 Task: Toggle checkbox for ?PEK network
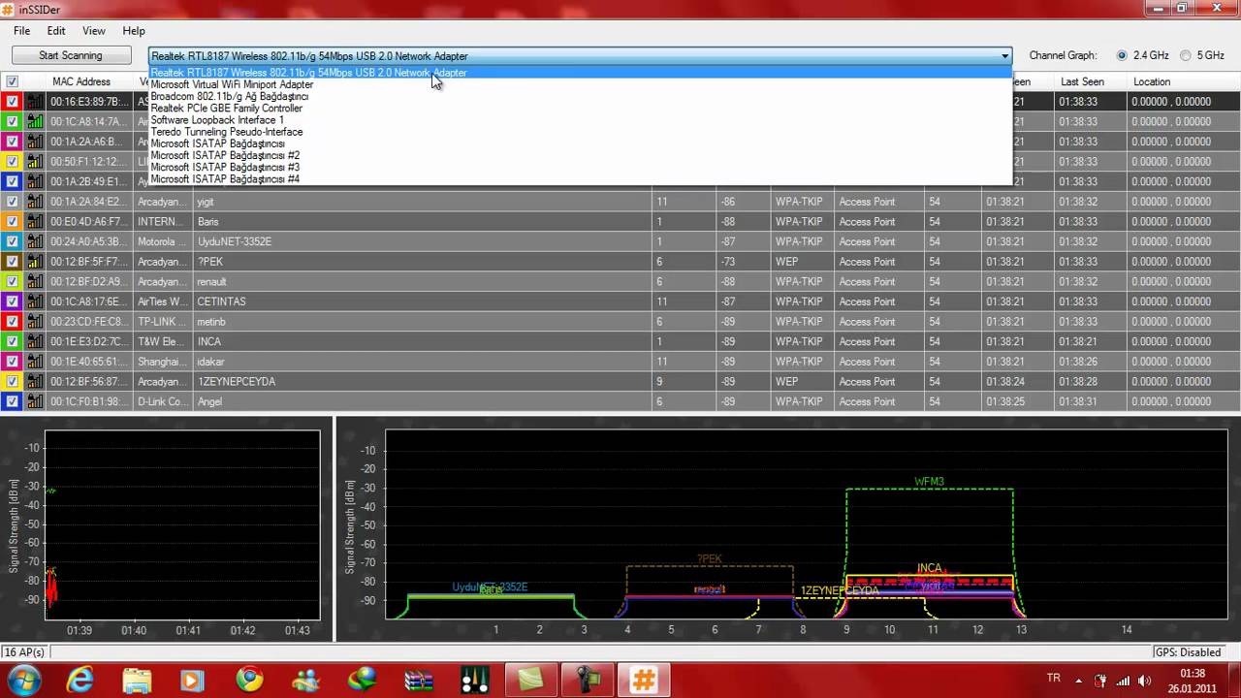pos(13,262)
